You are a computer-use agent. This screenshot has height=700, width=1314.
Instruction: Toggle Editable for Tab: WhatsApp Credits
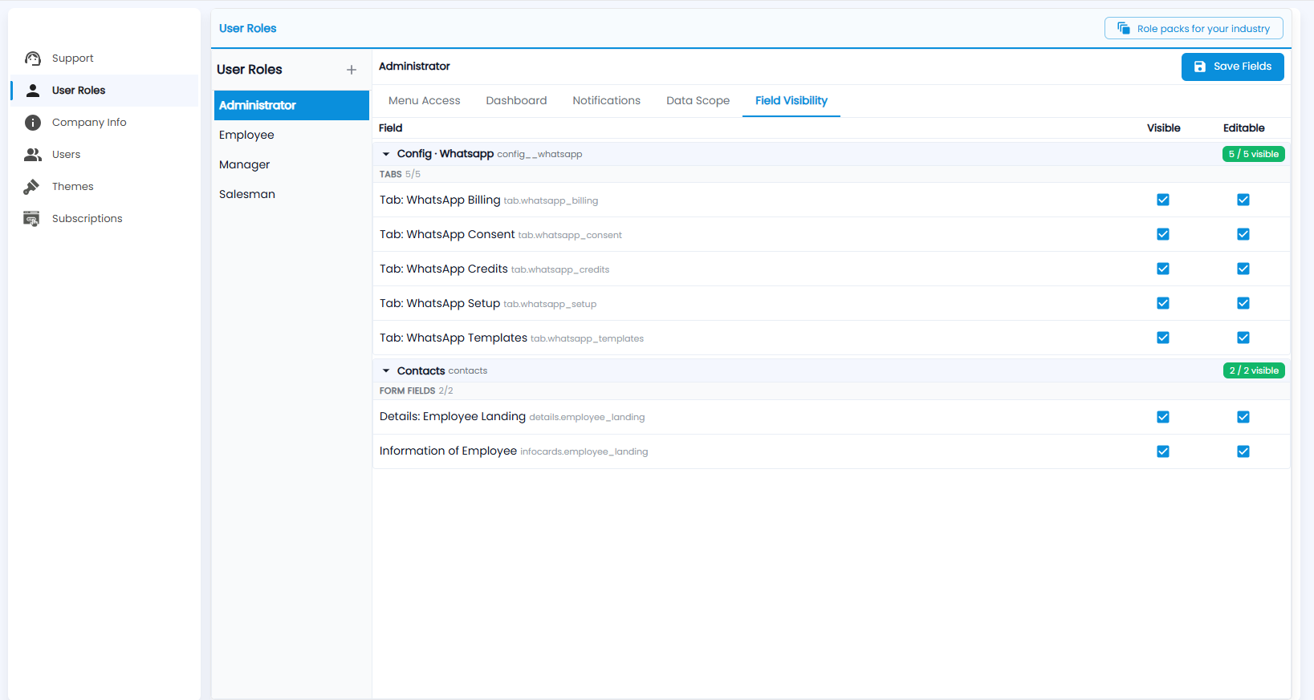tap(1243, 269)
